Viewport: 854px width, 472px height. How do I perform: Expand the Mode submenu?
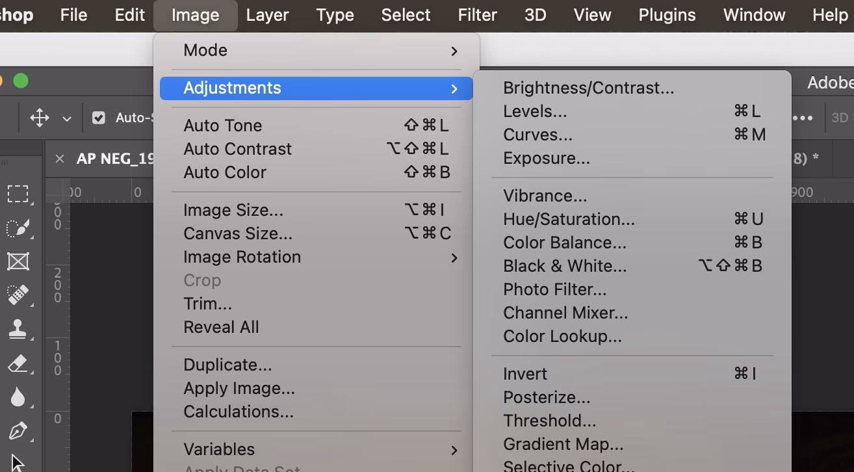(x=316, y=50)
